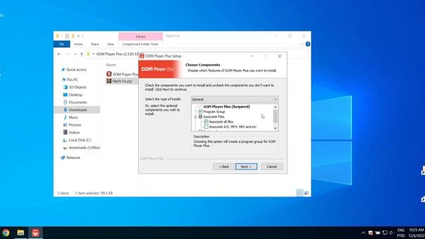Toggle the Associate Files checkbox

pos(201,117)
